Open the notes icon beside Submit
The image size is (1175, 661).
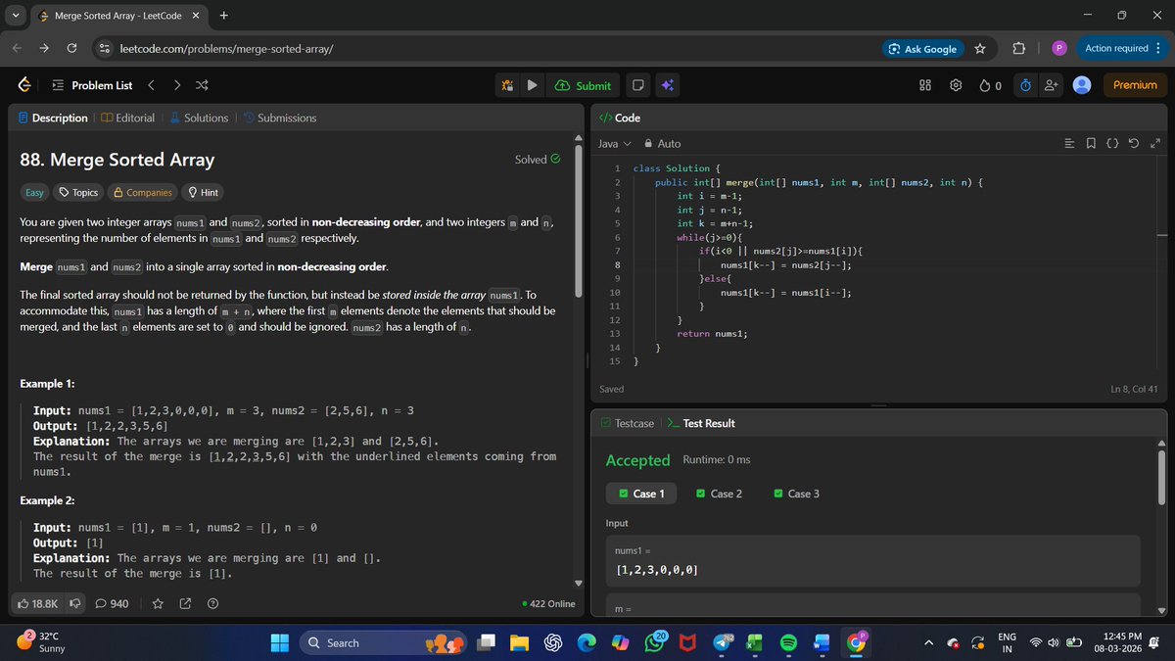pyautogui.click(x=637, y=85)
